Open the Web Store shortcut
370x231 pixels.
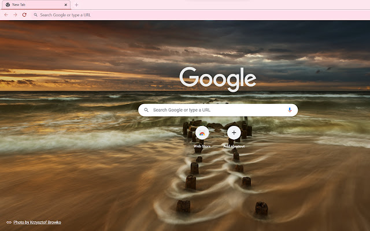[202, 133]
